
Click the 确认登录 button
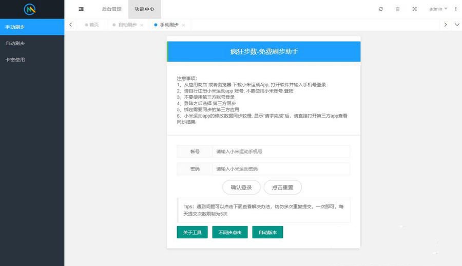click(241, 187)
